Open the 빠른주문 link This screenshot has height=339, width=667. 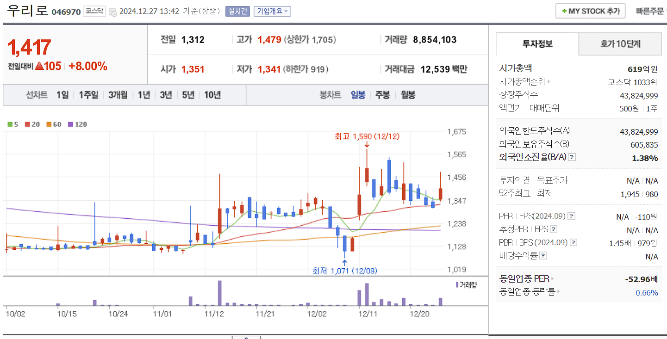(x=650, y=11)
